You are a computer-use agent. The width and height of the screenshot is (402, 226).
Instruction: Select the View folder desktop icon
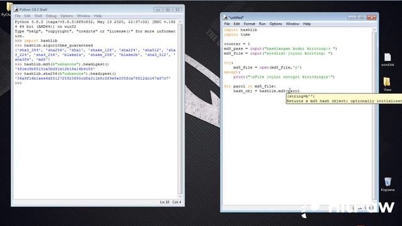(x=387, y=84)
